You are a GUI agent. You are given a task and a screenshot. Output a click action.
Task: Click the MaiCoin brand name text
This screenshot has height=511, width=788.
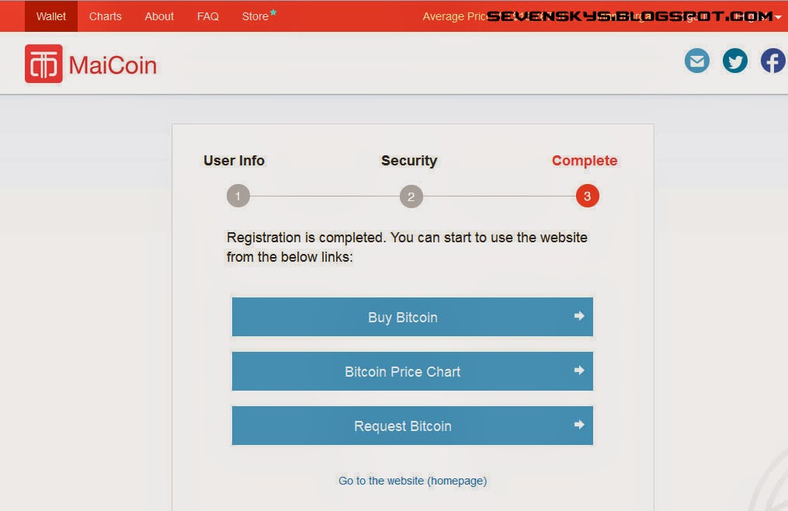[x=113, y=65]
